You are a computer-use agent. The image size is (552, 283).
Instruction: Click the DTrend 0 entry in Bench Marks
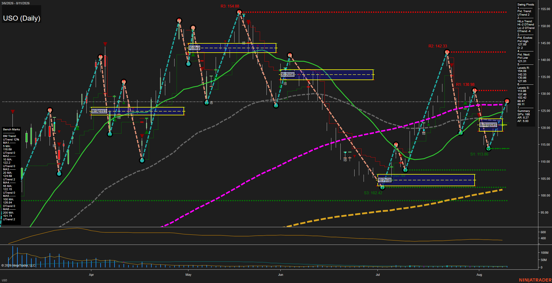coord(9,206)
